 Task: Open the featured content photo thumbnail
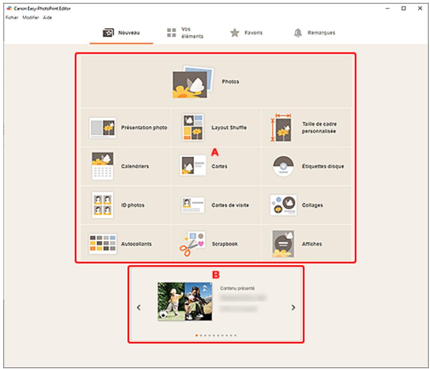(x=184, y=302)
